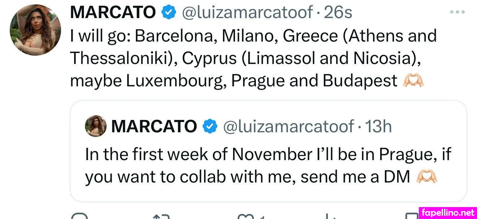
Task: Open the tweet's 26s timestamp
Action: (338, 13)
